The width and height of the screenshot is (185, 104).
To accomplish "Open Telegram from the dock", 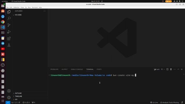I will tap(3, 43).
